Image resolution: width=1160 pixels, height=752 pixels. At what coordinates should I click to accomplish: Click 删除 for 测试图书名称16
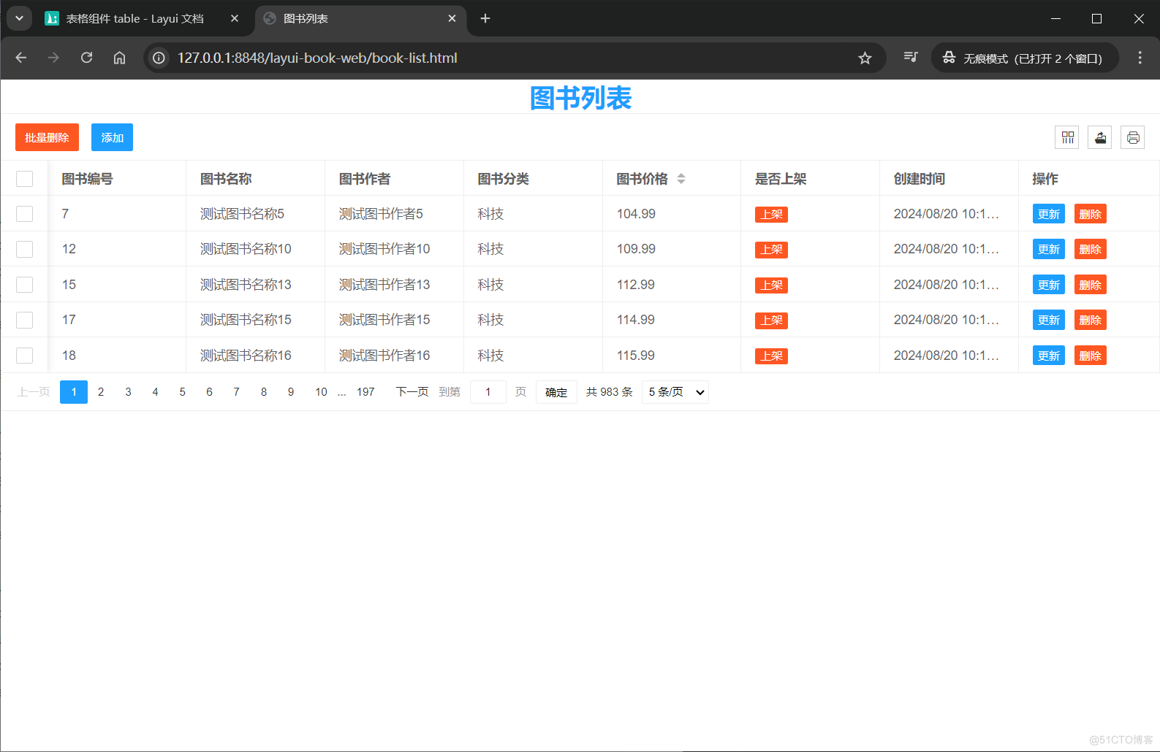(1090, 356)
